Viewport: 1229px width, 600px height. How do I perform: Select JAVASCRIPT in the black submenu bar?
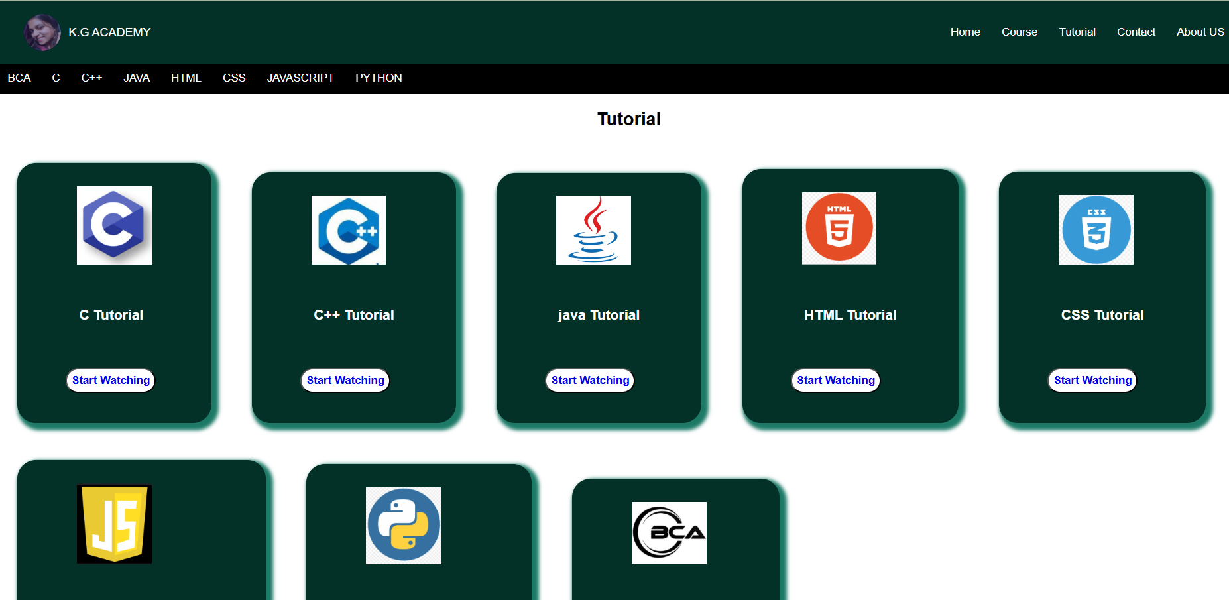pos(300,78)
